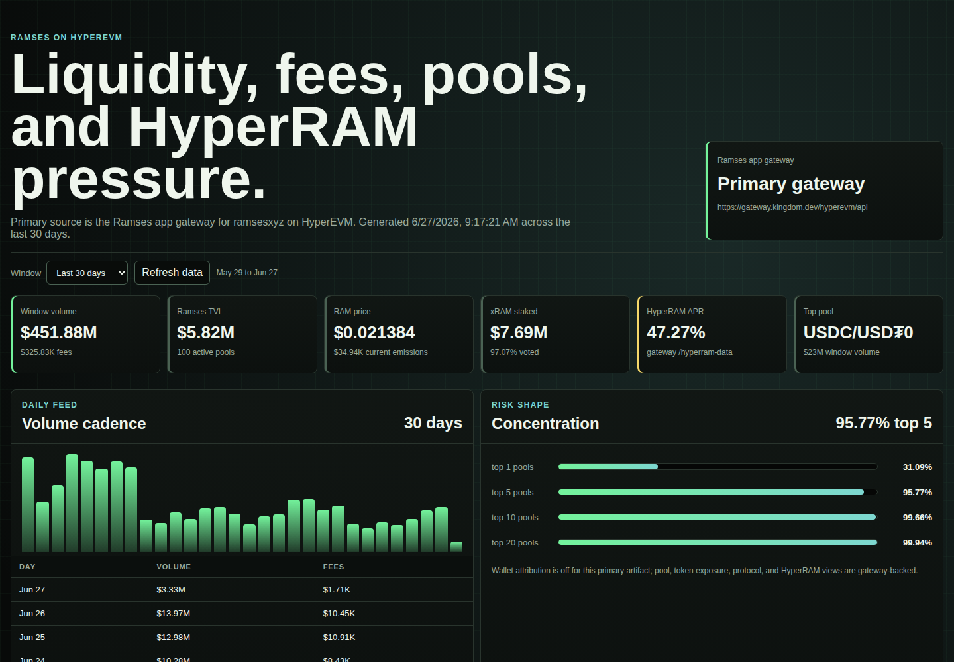Select the Jun 26 table row
Viewport: 954px width, 662px height.
[x=242, y=614]
